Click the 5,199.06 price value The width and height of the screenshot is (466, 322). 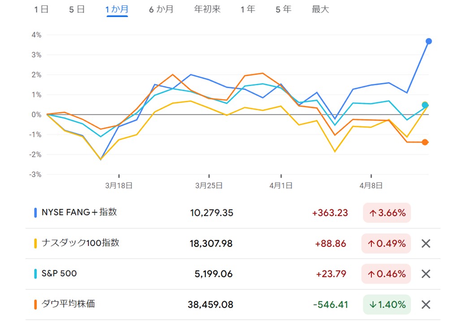(x=213, y=274)
